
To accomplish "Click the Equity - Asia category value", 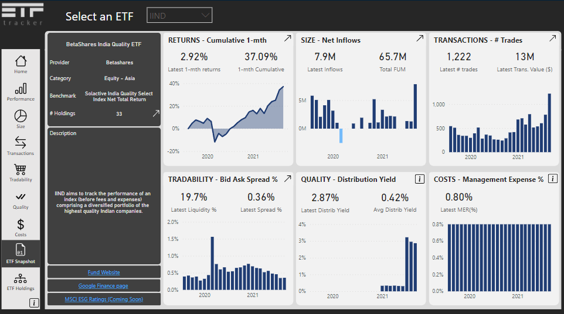I will tap(120, 78).
